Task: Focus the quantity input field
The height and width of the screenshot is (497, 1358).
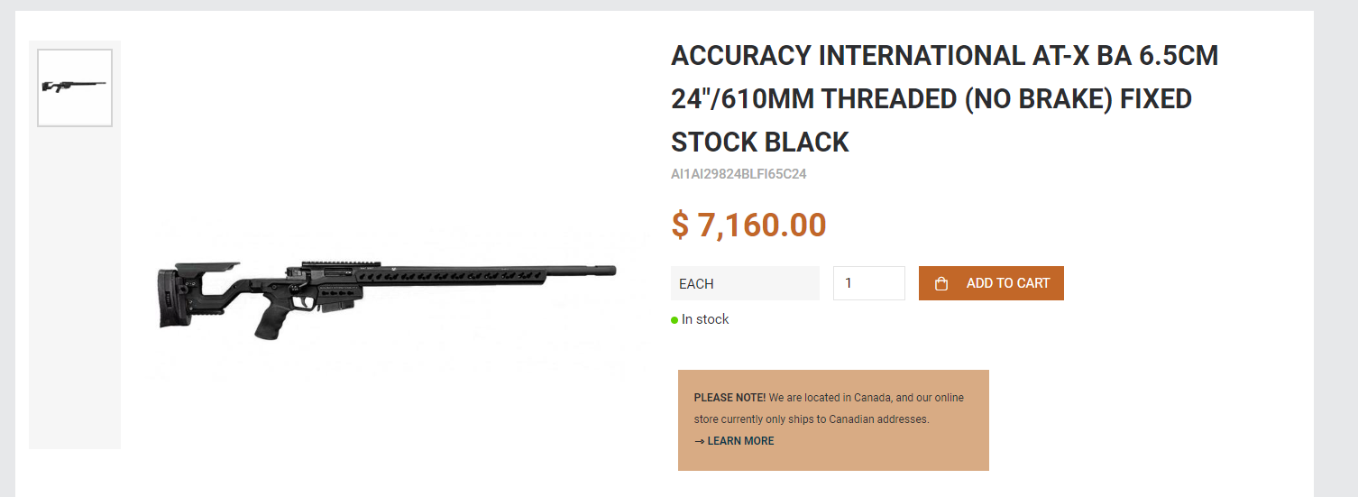Action: 868,283
